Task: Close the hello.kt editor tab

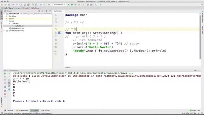Action: point(63,11)
